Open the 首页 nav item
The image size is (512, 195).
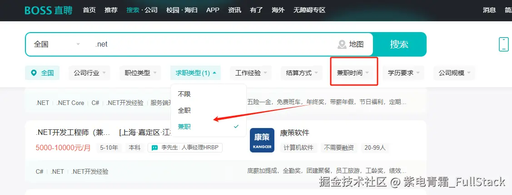coord(89,10)
